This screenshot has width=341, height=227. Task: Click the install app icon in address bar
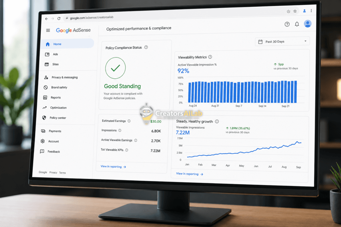[288, 11]
